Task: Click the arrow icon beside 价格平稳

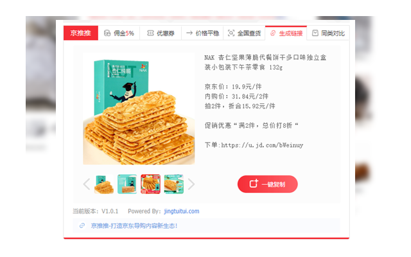Action: [189, 33]
